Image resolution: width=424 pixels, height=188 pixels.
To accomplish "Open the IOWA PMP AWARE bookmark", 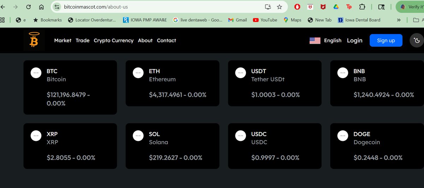I will [x=145, y=20].
